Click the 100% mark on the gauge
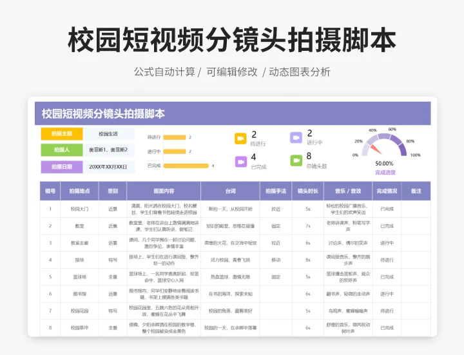 pyautogui.click(x=416, y=155)
